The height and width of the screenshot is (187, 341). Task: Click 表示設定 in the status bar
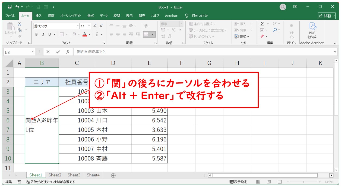pos(238,182)
